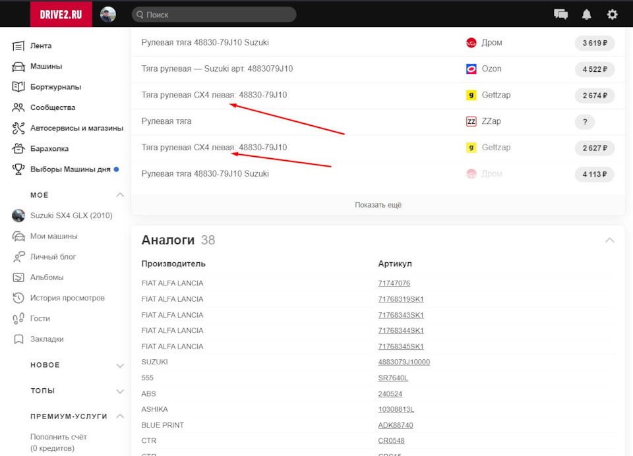Open ABS article 240524
The height and width of the screenshot is (456, 633).
[390, 393]
